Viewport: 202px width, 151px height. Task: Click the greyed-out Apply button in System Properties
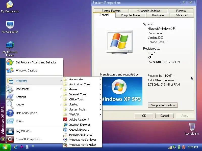(x=185, y=116)
